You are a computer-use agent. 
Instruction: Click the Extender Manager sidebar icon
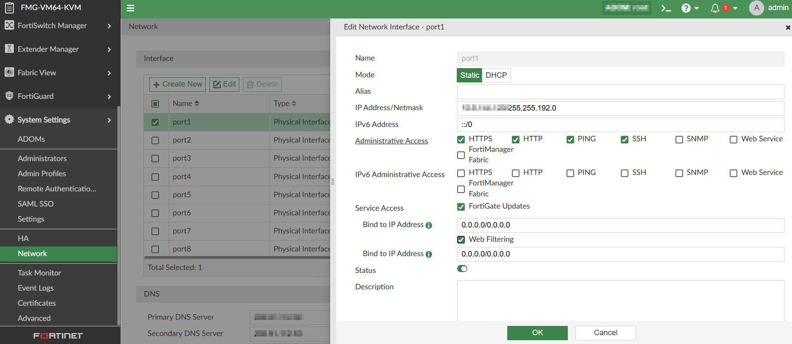click(9, 49)
